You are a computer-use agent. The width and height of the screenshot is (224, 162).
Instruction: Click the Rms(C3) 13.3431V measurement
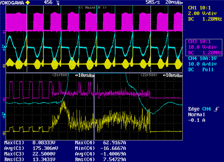pyautogui.click(x=30, y=160)
